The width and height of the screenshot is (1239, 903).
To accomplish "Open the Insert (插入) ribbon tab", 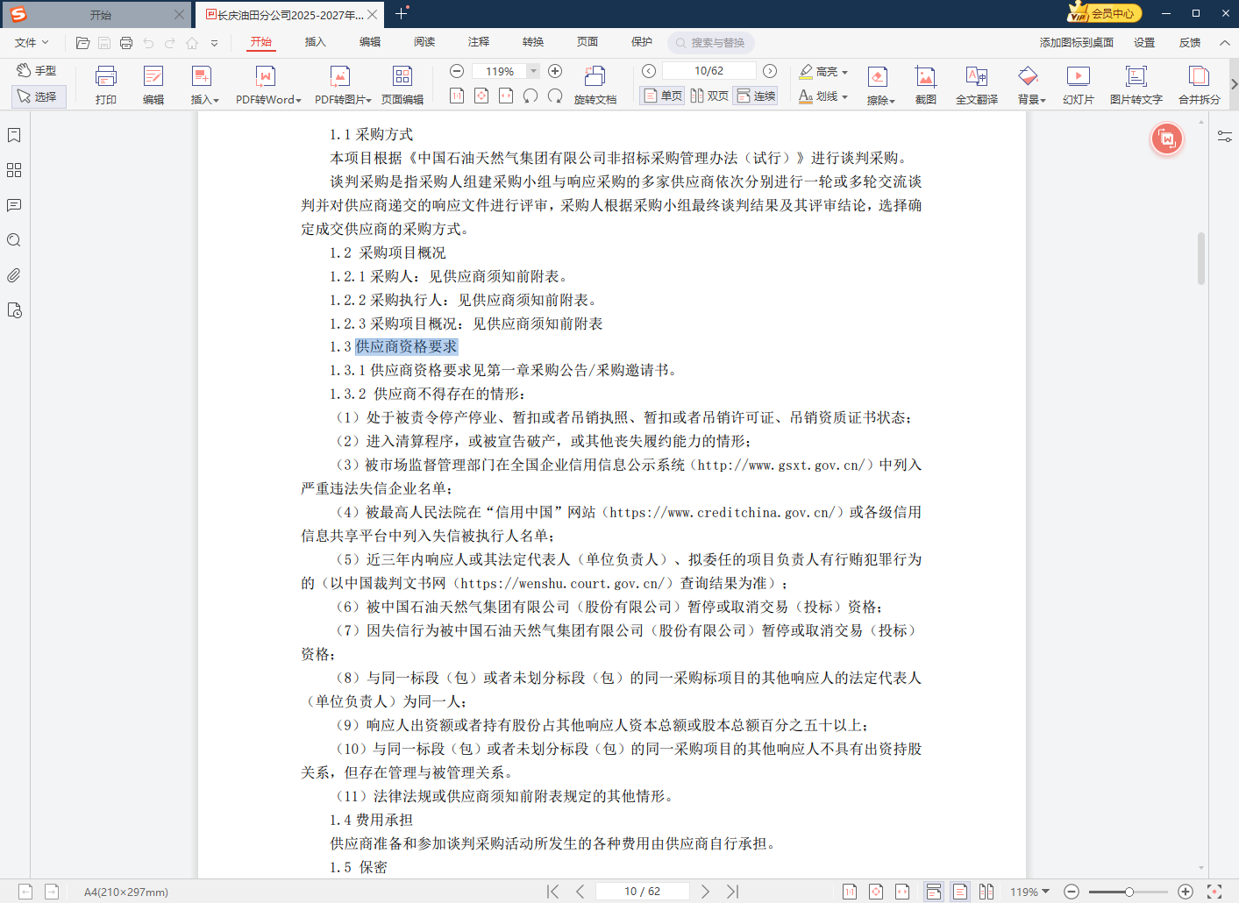I will [315, 42].
